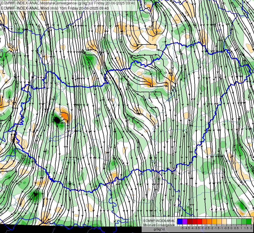Click the '-3.5' legend tick label
Image resolution: width=254 pixels, height=233 pixels.
197,228
